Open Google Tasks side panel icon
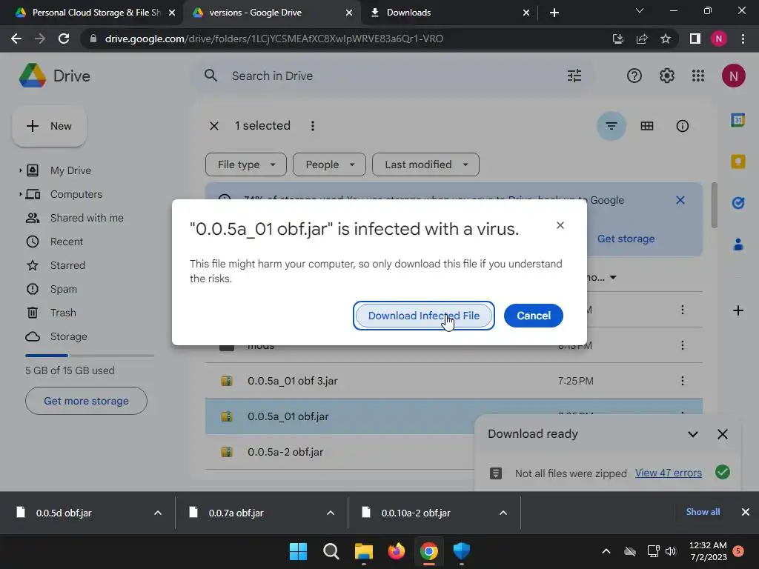The height and width of the screenshot is (569, 759). click(x=738, y=203)
